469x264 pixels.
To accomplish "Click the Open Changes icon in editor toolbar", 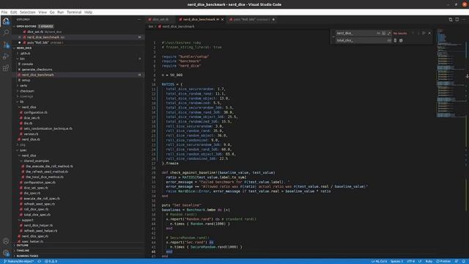I will (451, 20).
